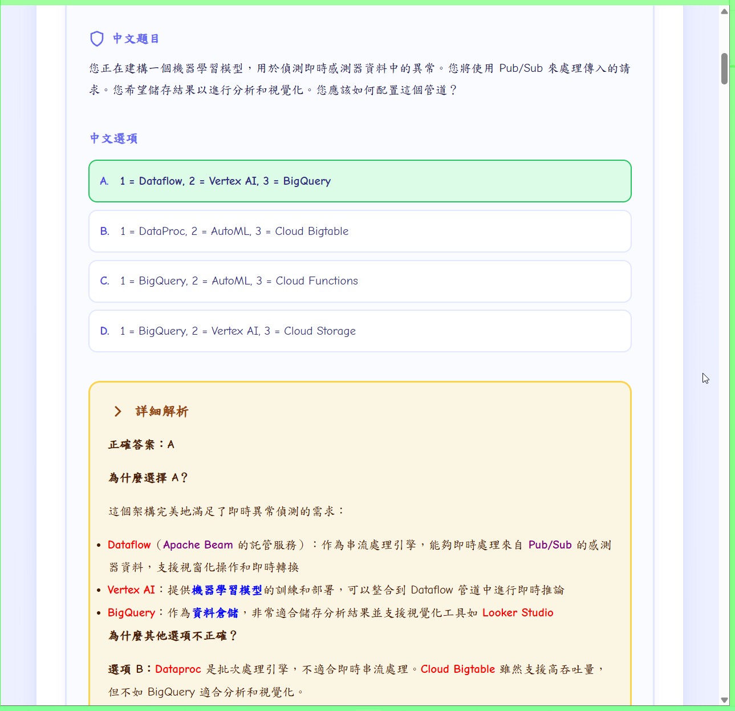Click the blue 機器學習模型 text
Image resolution: width=735 pixels, height=711 pixels.
tap(227, 590)
